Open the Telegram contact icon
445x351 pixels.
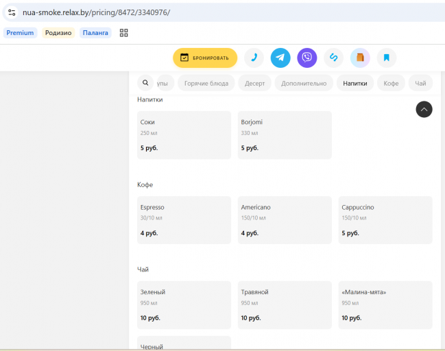click(280, 58)
